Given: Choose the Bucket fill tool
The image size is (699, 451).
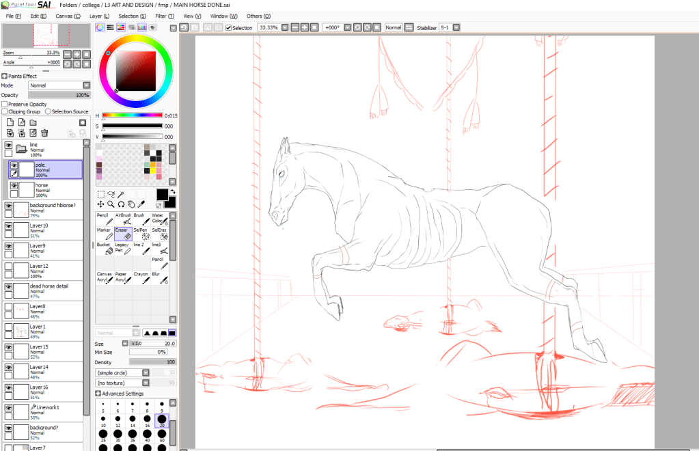Looking at the screenshot, I should pos(104,249).
